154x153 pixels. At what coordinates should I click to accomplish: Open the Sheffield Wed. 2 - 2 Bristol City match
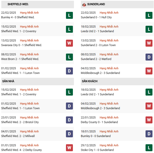click(x=20, y=122)
